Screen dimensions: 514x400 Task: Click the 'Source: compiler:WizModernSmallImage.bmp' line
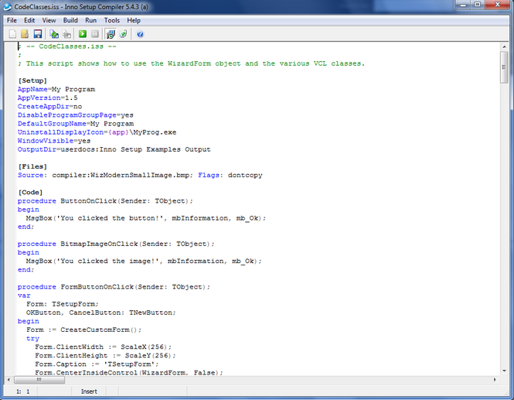tap(140, 175)
